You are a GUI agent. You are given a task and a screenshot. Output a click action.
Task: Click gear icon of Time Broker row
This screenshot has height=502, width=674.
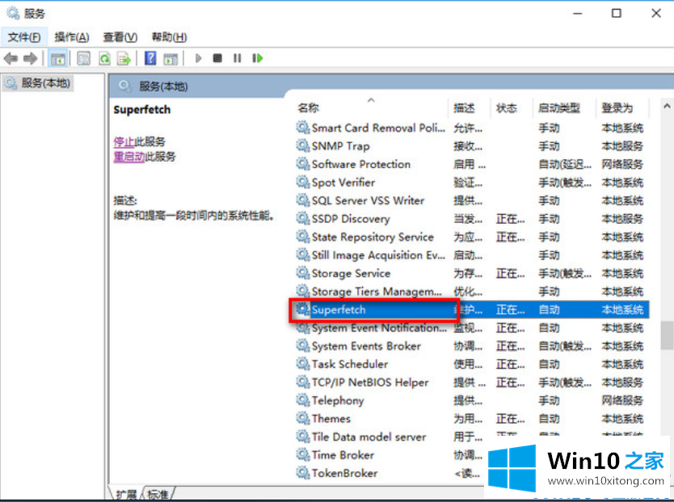coord(302,455)
